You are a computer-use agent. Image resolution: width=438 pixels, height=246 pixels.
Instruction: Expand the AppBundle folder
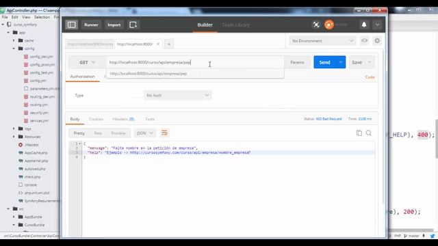point(14,217)
